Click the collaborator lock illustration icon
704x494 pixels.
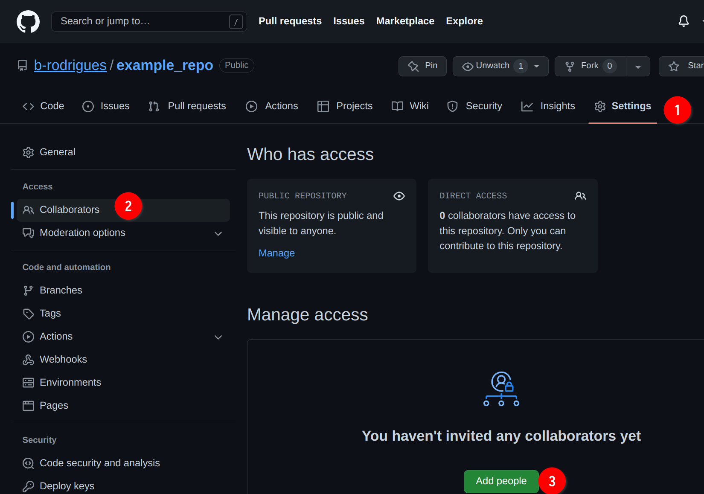pyautogui.click(x=501, y=389)
